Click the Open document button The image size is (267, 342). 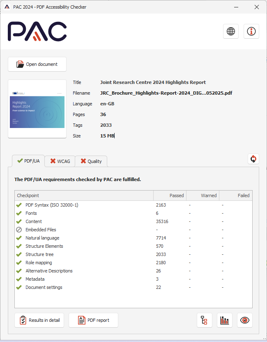(x=37, y=64)
